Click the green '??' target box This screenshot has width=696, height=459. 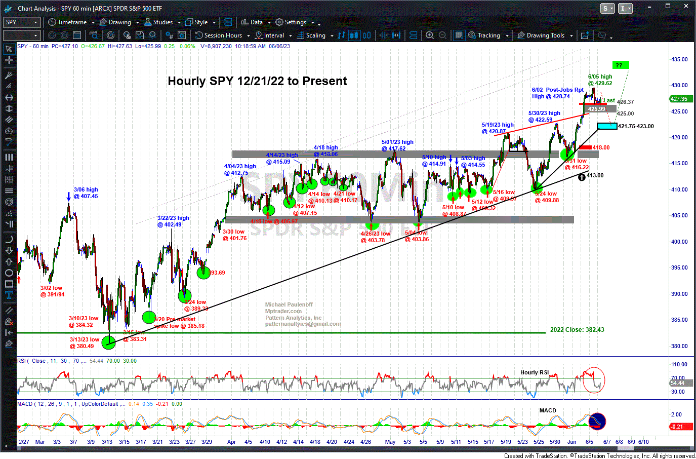tap(621, 65)
